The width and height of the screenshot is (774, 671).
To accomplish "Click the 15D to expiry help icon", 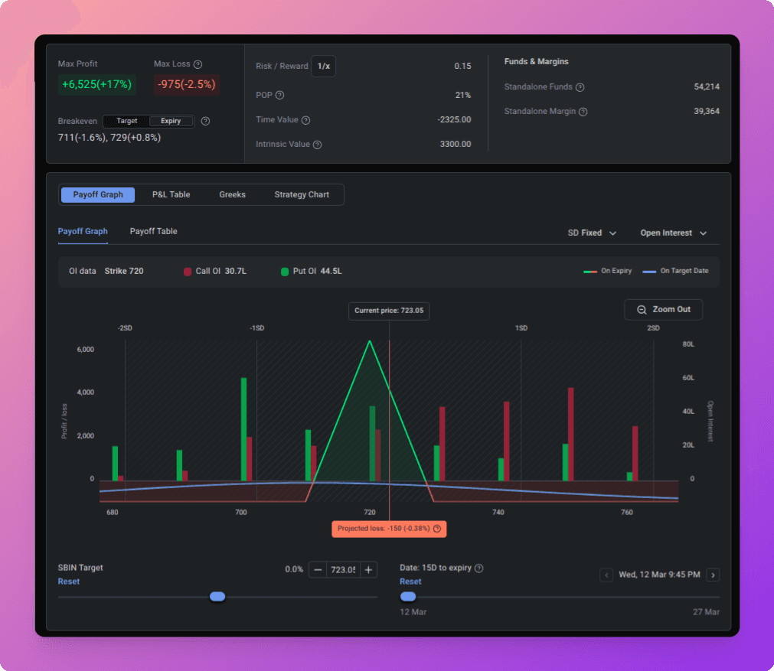I will point(478,568).
